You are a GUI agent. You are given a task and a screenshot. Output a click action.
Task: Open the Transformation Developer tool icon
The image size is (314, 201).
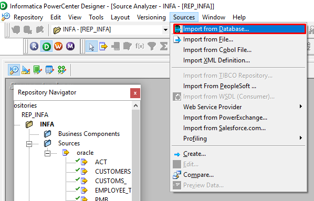pos(38,70)
